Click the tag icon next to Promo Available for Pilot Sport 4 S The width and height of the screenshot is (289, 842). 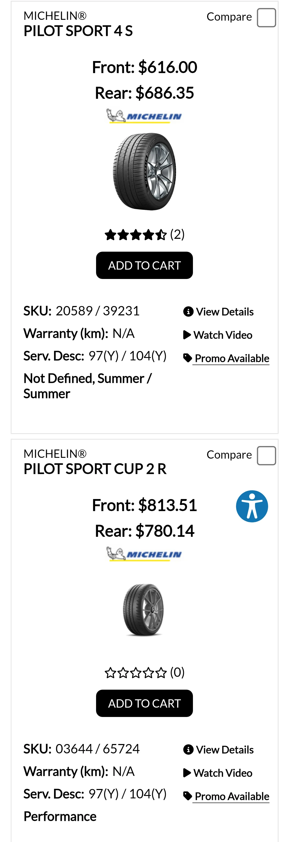(x=187, y=357)
